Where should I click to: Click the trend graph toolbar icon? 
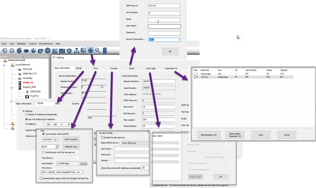[x=62, y=51]
